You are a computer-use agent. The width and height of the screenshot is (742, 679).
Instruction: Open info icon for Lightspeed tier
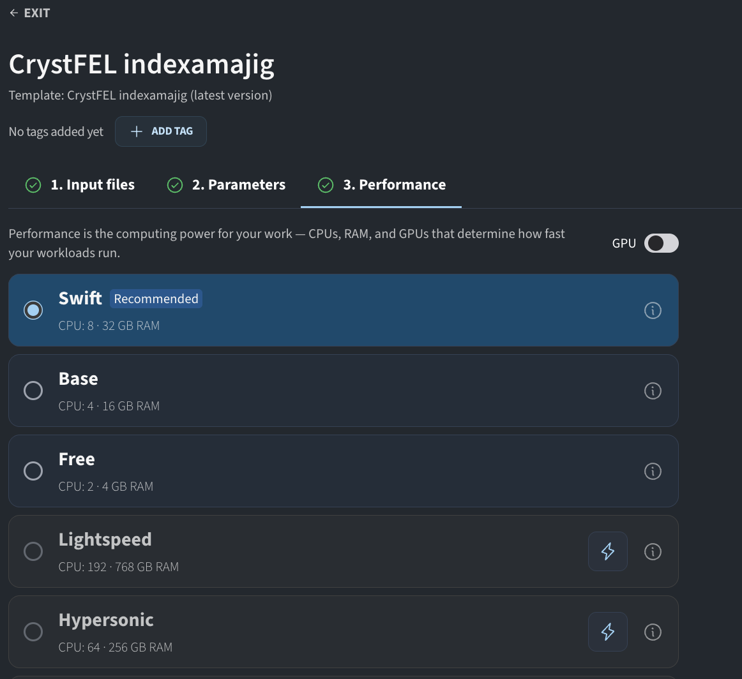(x=653, y=552)
